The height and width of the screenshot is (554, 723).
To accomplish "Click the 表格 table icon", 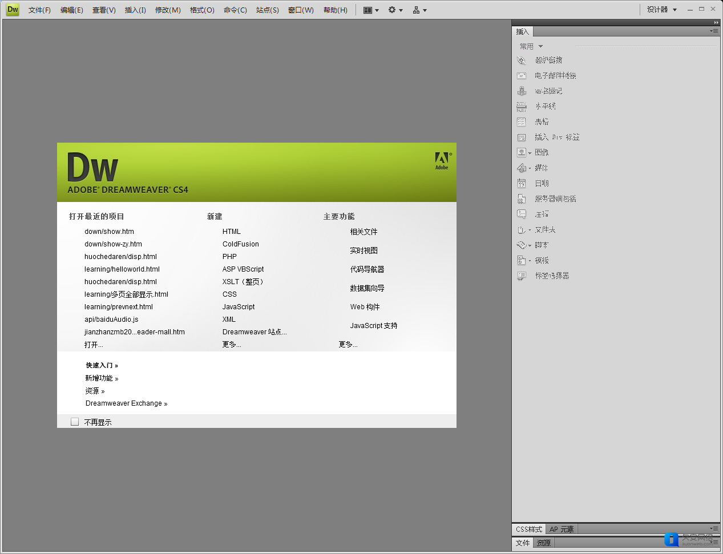I will click(x=522, y=122).
